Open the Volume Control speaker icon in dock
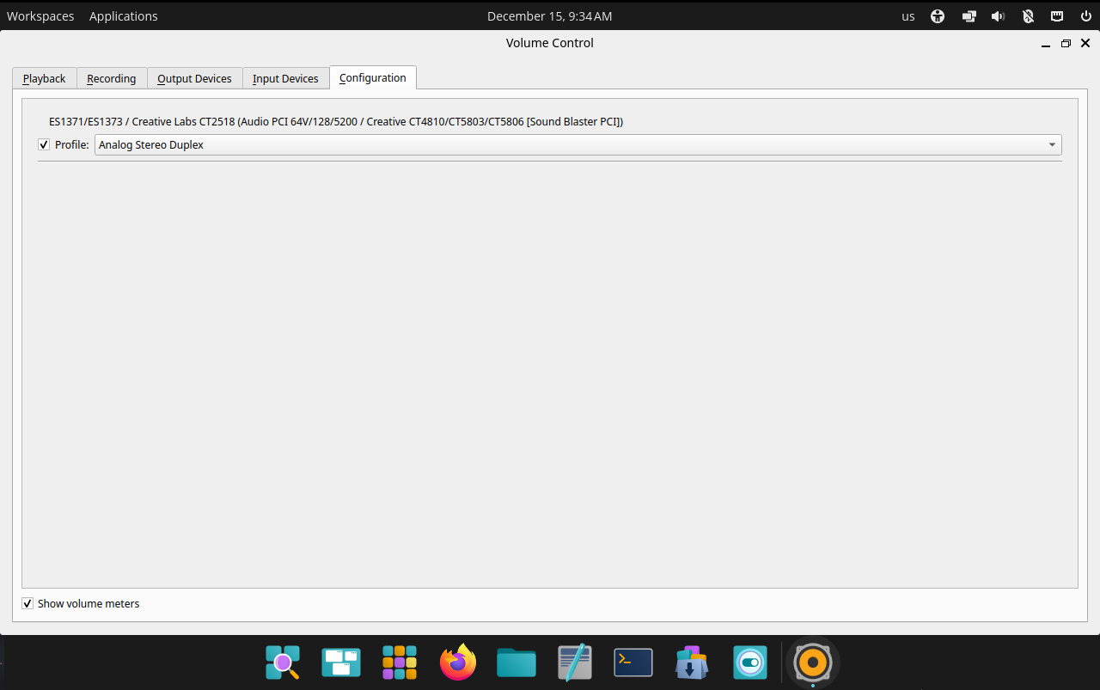This screenshot has width=1100, height=690. point(812,662)
